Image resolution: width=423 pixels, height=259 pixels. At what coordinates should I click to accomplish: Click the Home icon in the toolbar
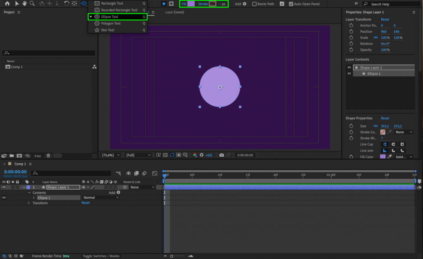click(x=7, y=3)
